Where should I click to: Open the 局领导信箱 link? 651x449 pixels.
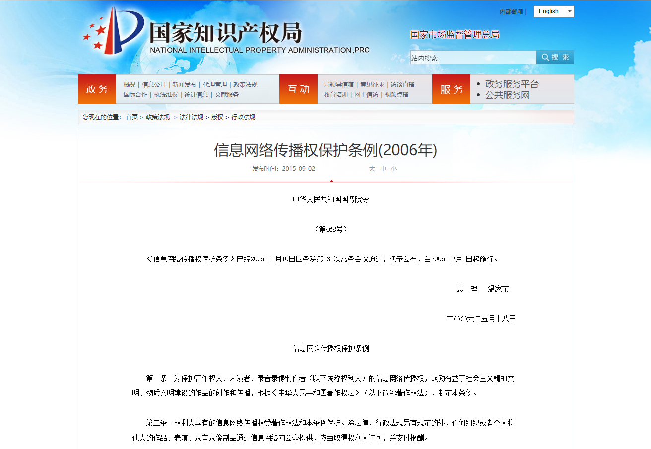pos(340,84)
